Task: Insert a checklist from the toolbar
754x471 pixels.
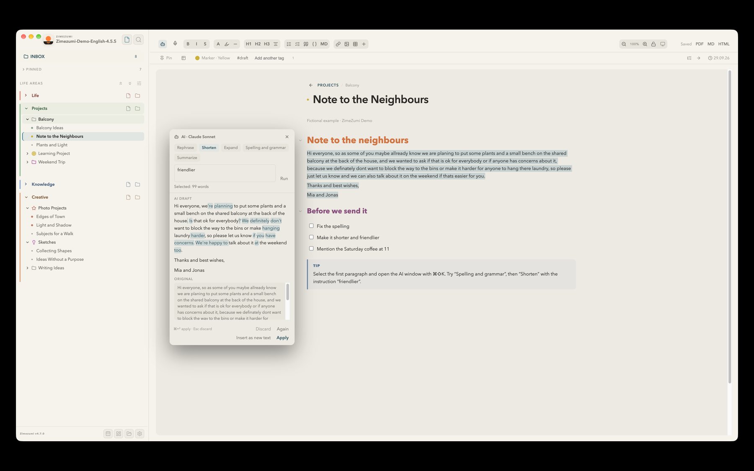Action: tap(297, 44)
